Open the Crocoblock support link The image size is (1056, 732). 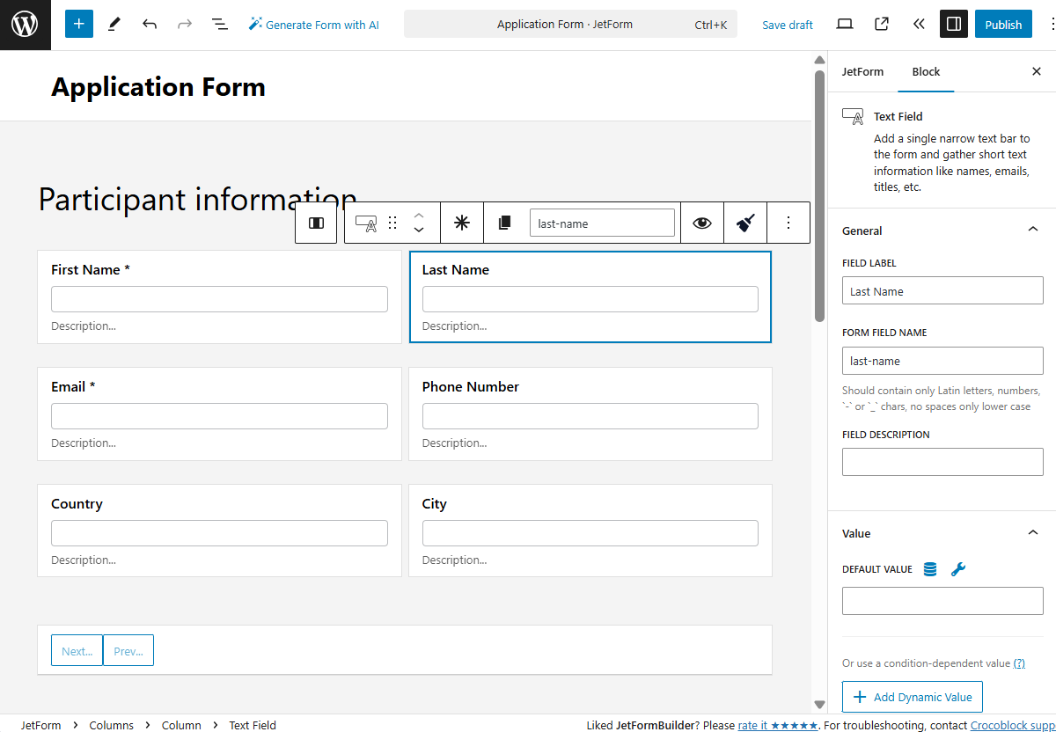click(x=1010, y=724)
